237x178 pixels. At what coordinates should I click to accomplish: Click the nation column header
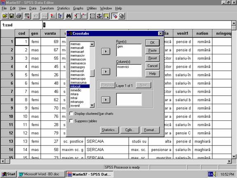[x=202, y=33]
